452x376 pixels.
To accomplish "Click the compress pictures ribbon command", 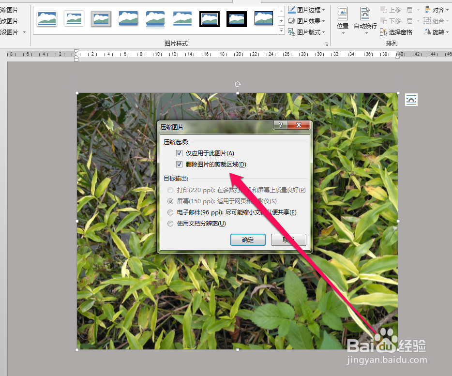I will point(9,10).
